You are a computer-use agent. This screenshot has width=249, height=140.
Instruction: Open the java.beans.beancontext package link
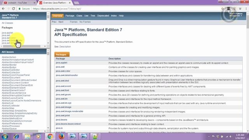(x=68, y=124)
